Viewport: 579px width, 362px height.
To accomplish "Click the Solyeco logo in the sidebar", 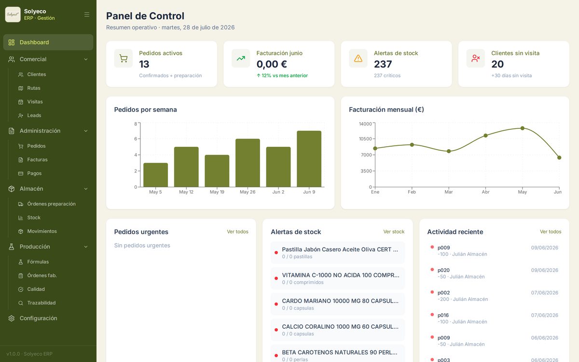I will pos(13,14).
